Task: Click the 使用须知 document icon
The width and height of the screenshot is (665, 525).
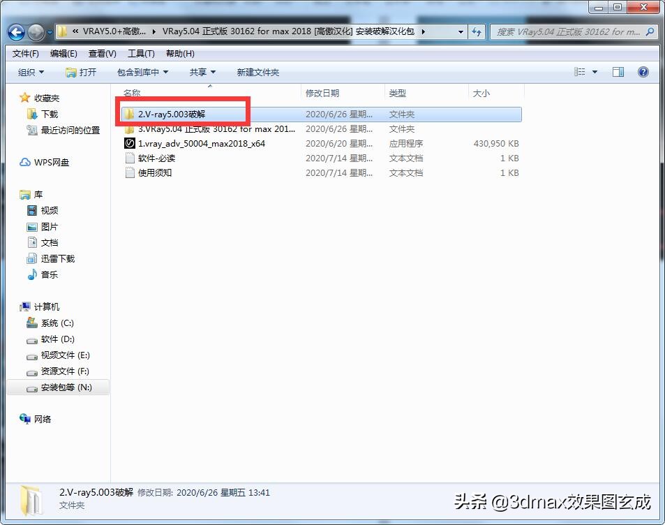Action: pos(130,172)
